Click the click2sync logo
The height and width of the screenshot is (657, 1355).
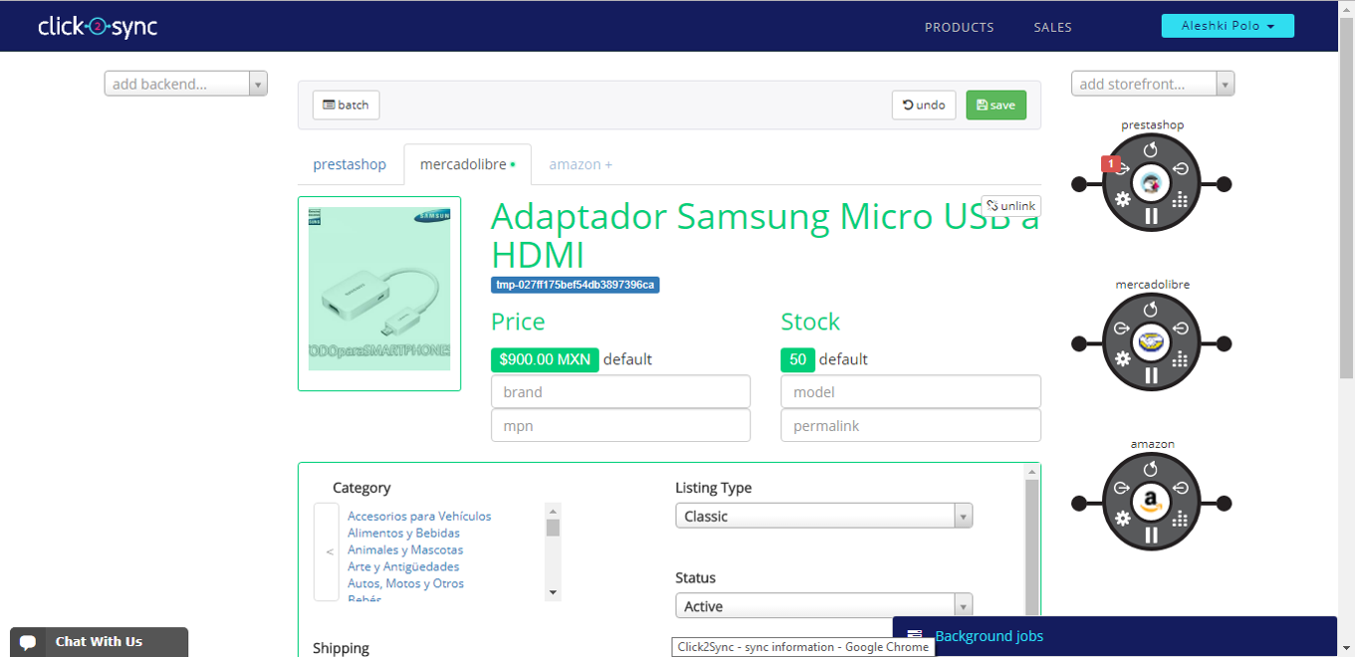click(x=98, y=27)
